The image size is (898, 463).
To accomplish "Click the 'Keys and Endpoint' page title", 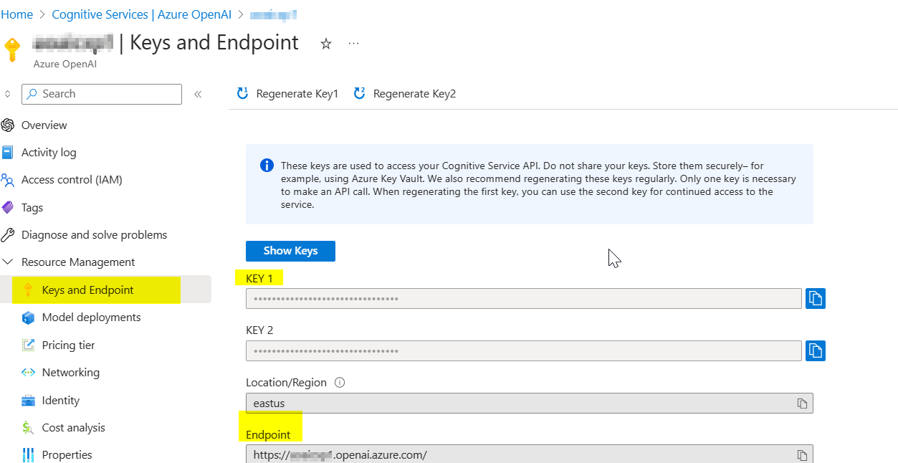I will 214,42.
